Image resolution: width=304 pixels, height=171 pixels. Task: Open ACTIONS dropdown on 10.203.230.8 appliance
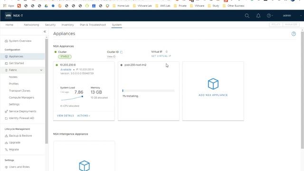[x=84, y=115]
